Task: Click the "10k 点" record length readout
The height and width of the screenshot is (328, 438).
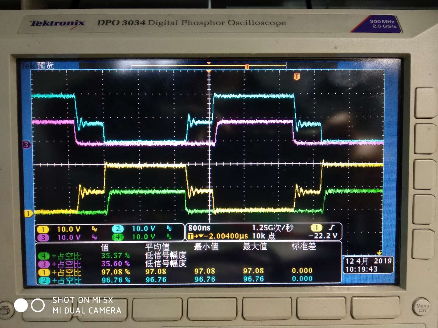Action: 264,236
